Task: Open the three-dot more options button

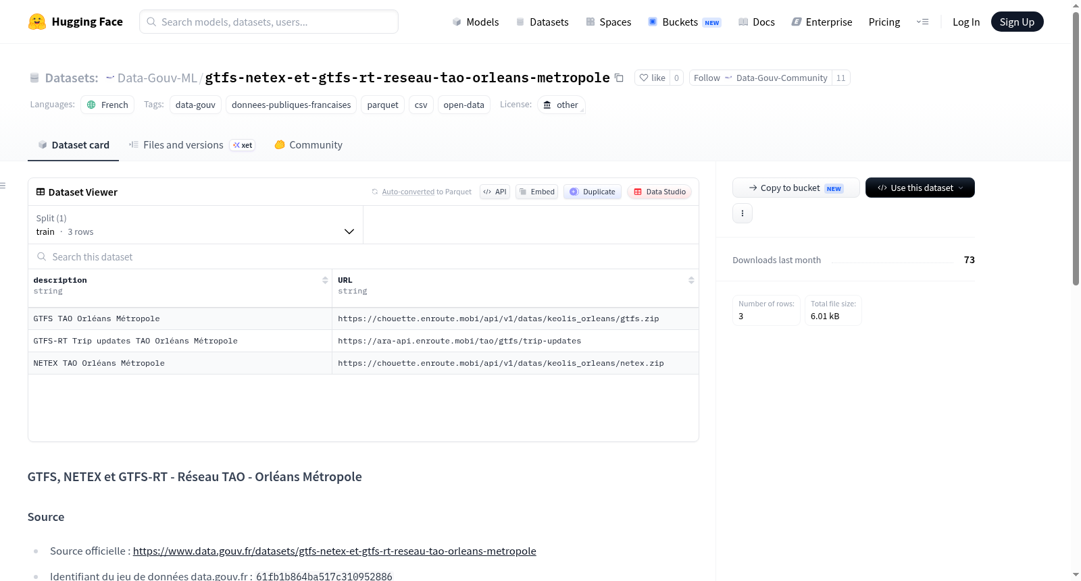Action: coord(743,213)
